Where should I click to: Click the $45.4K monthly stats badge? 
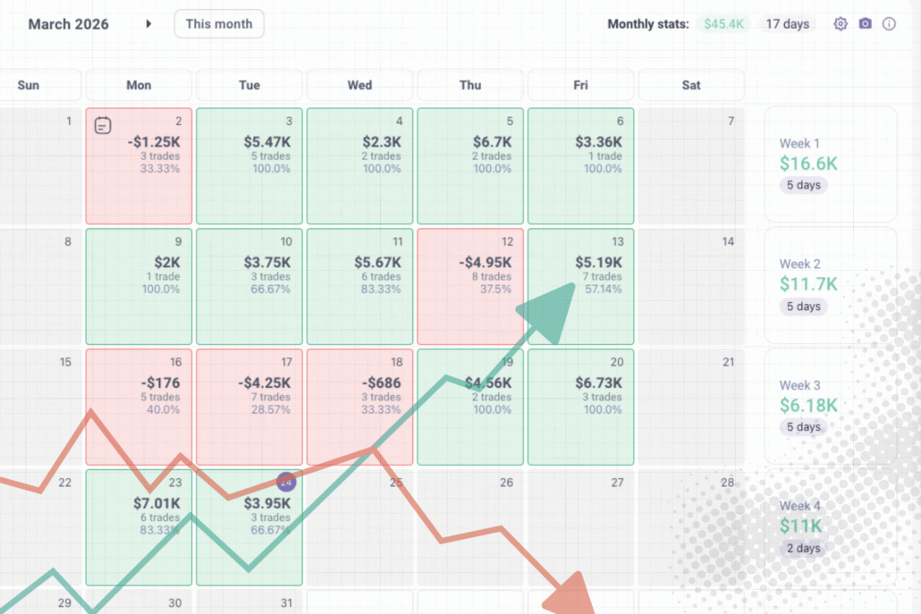pyautogui.click(x=723, y=24)
